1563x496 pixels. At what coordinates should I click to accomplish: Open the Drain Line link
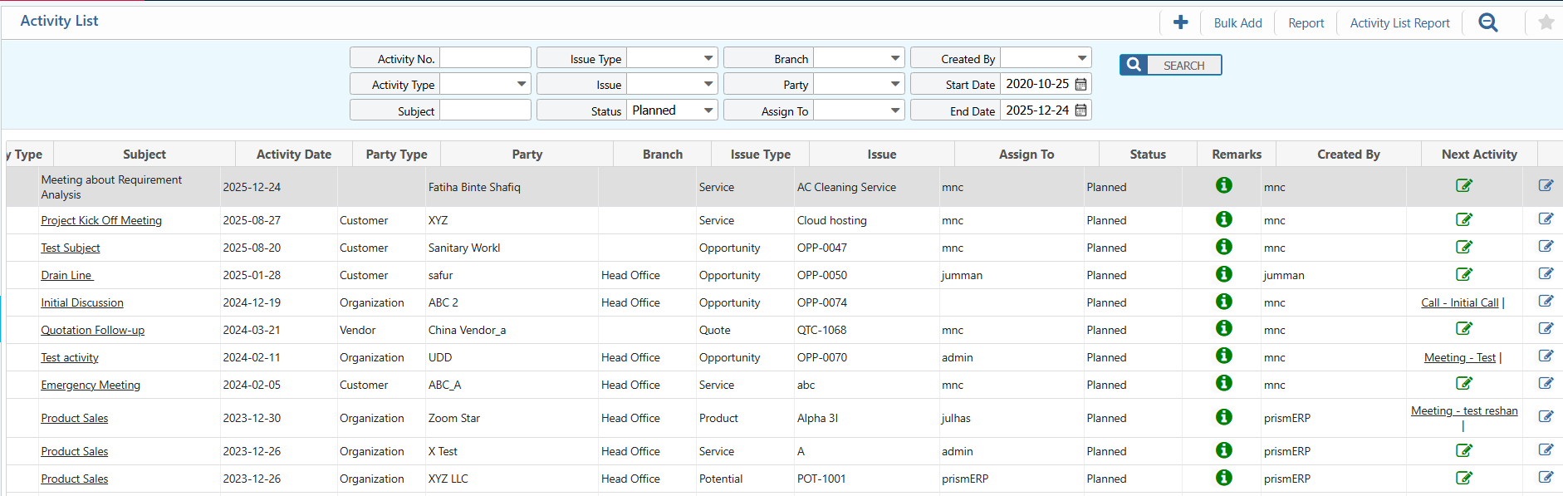pyautogui.click(x=67, y=275)
